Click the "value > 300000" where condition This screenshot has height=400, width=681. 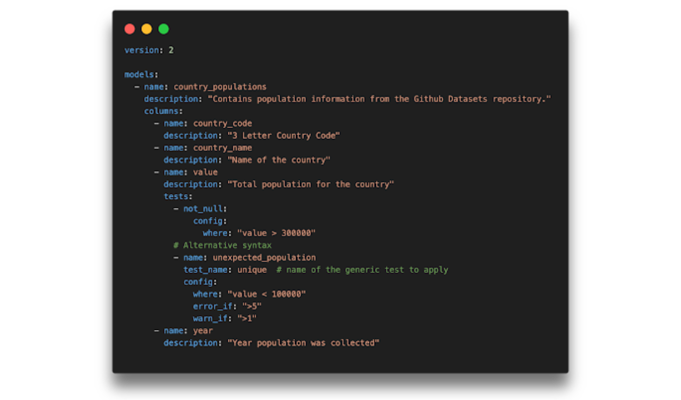click(x=276, y=233)
